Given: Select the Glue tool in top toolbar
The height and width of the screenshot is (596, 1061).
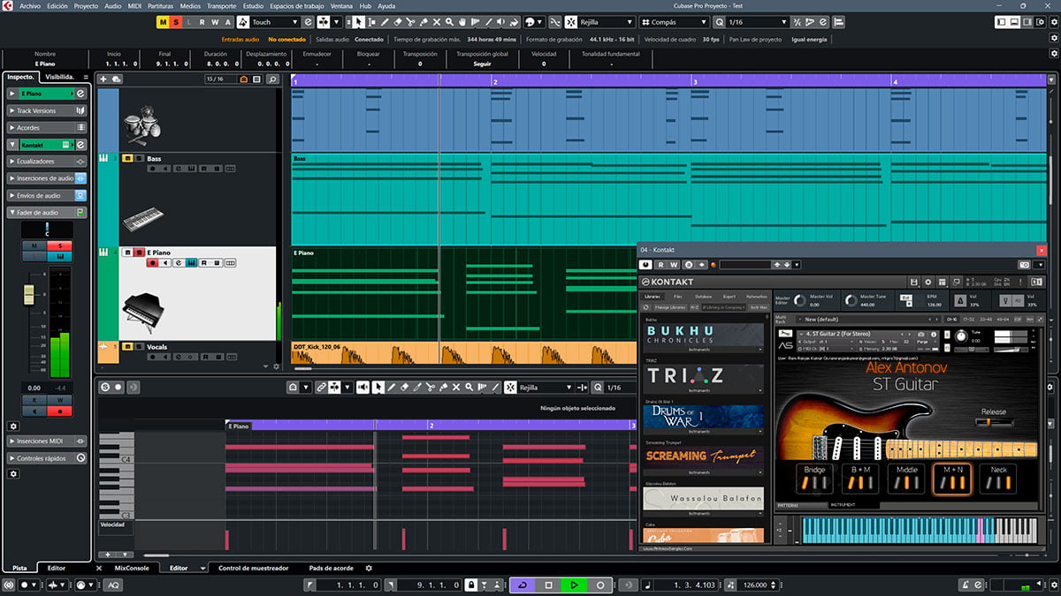Looking at the screenshot, I should pos(424,22).
